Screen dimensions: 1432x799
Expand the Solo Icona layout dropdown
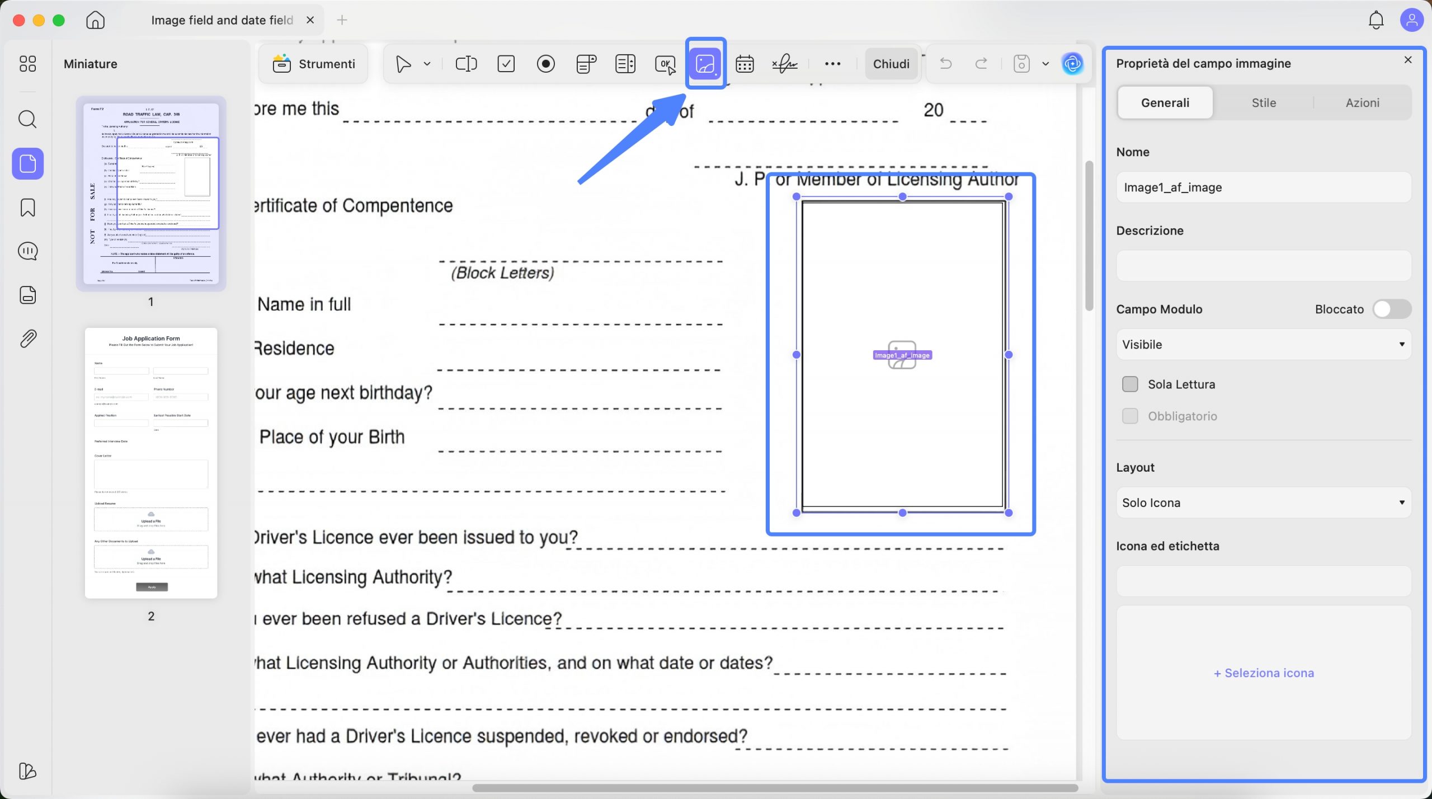click(1264, 502)
